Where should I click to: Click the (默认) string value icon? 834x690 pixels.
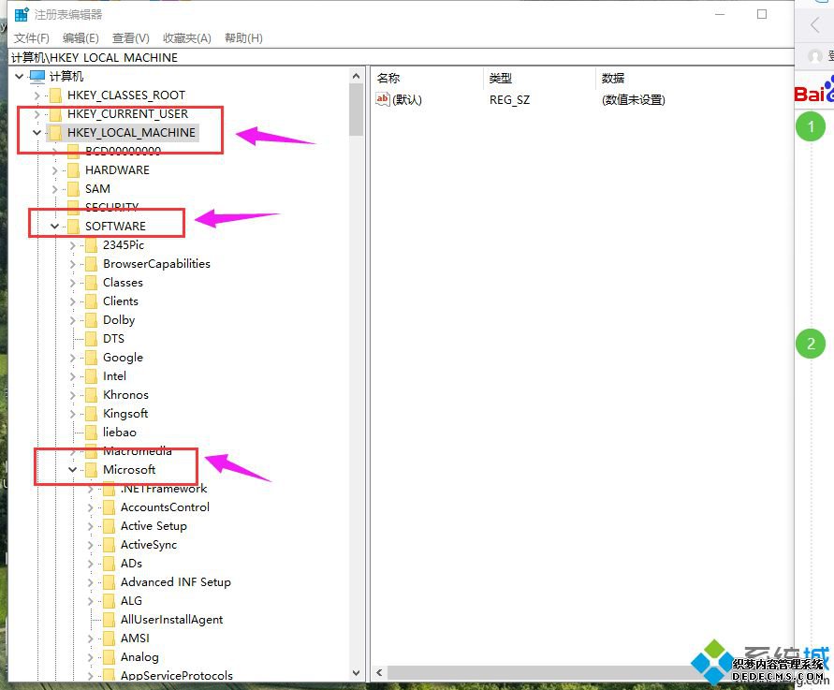point(383,99)
